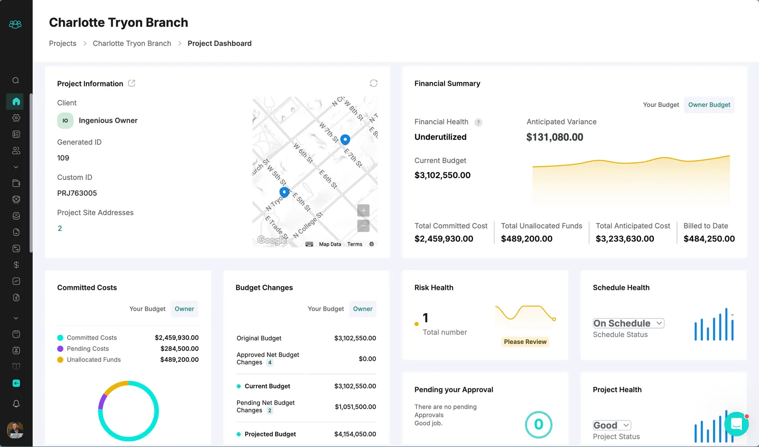Image resolution: width=759 pixels, height=447 pixels.
Task: Click map marker near W 7th St
Action: pos(345,140)
